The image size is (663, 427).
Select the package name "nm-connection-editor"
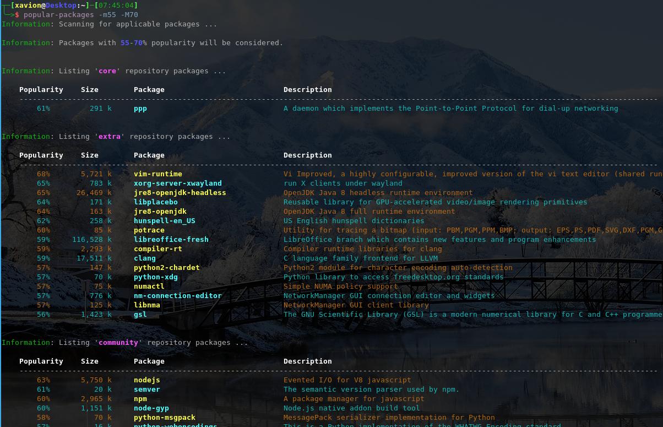tap(178, 296)
